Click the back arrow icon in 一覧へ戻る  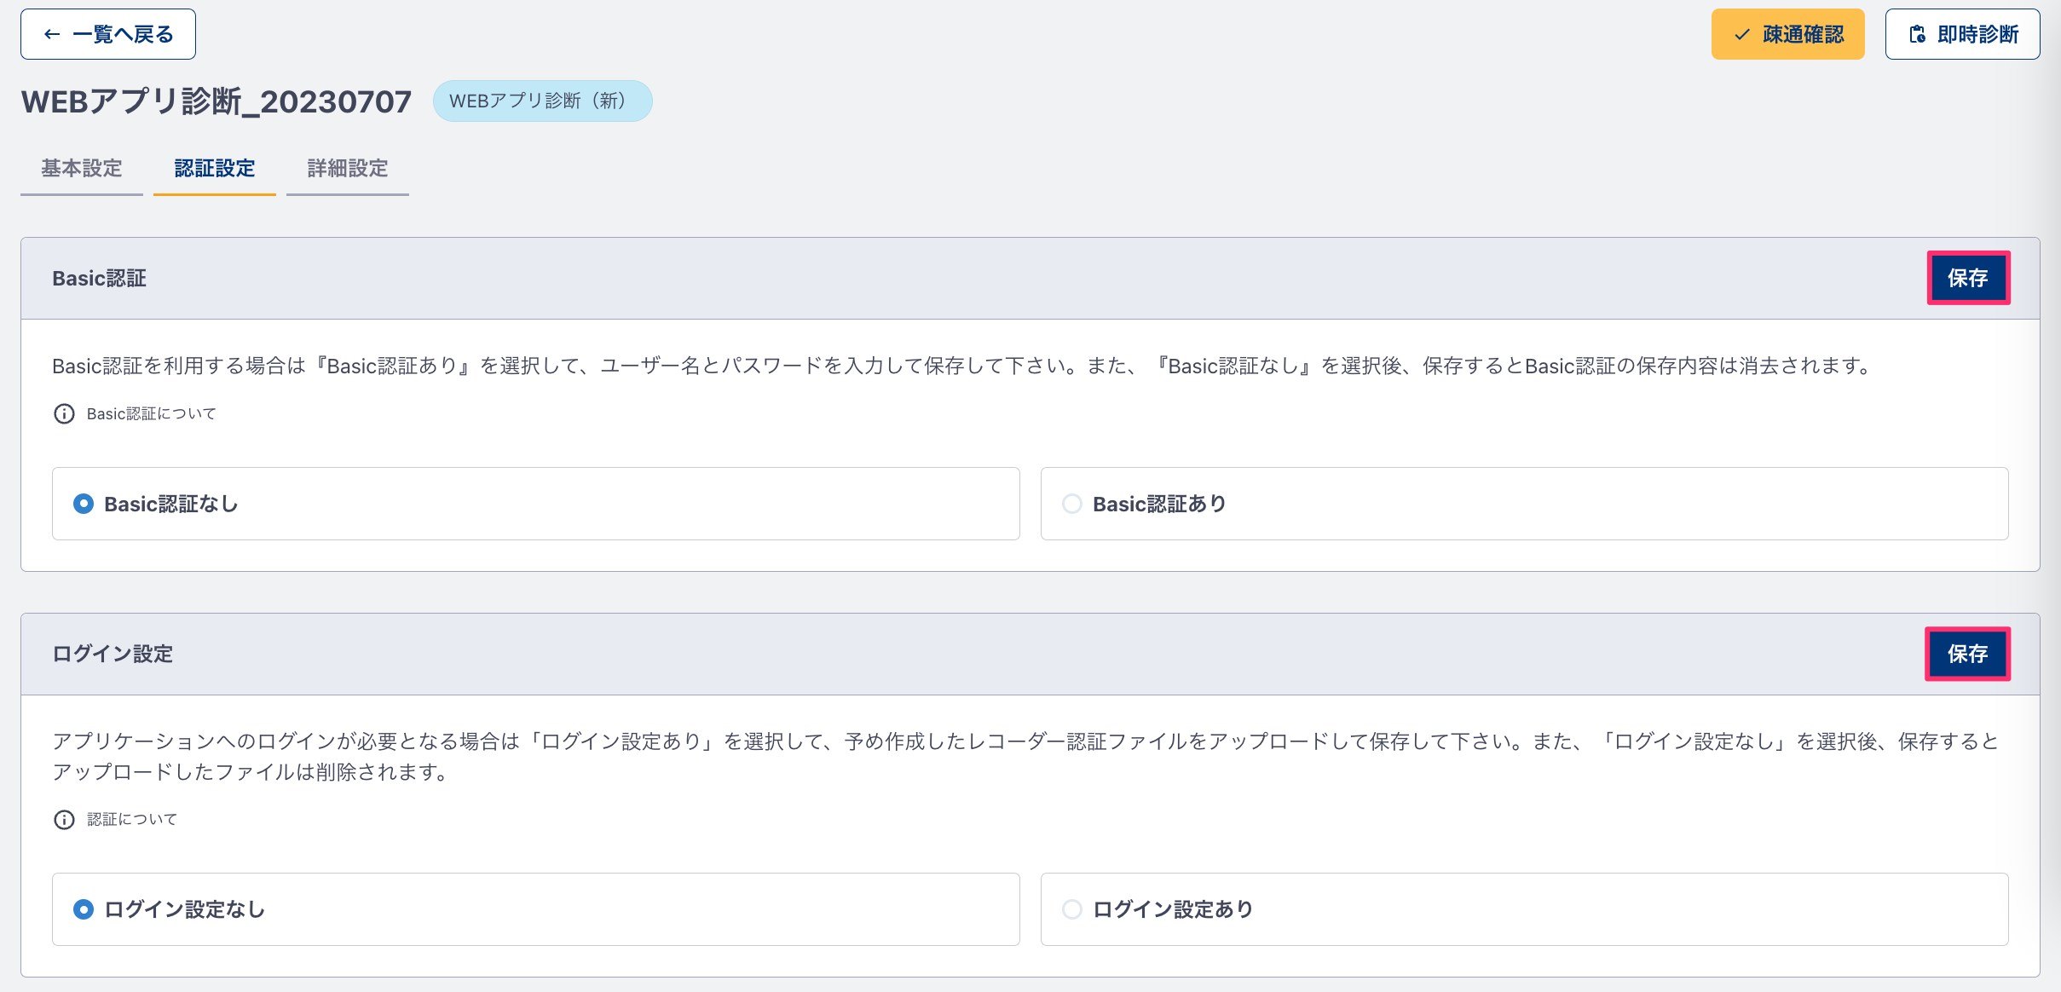tap(52, 34)
